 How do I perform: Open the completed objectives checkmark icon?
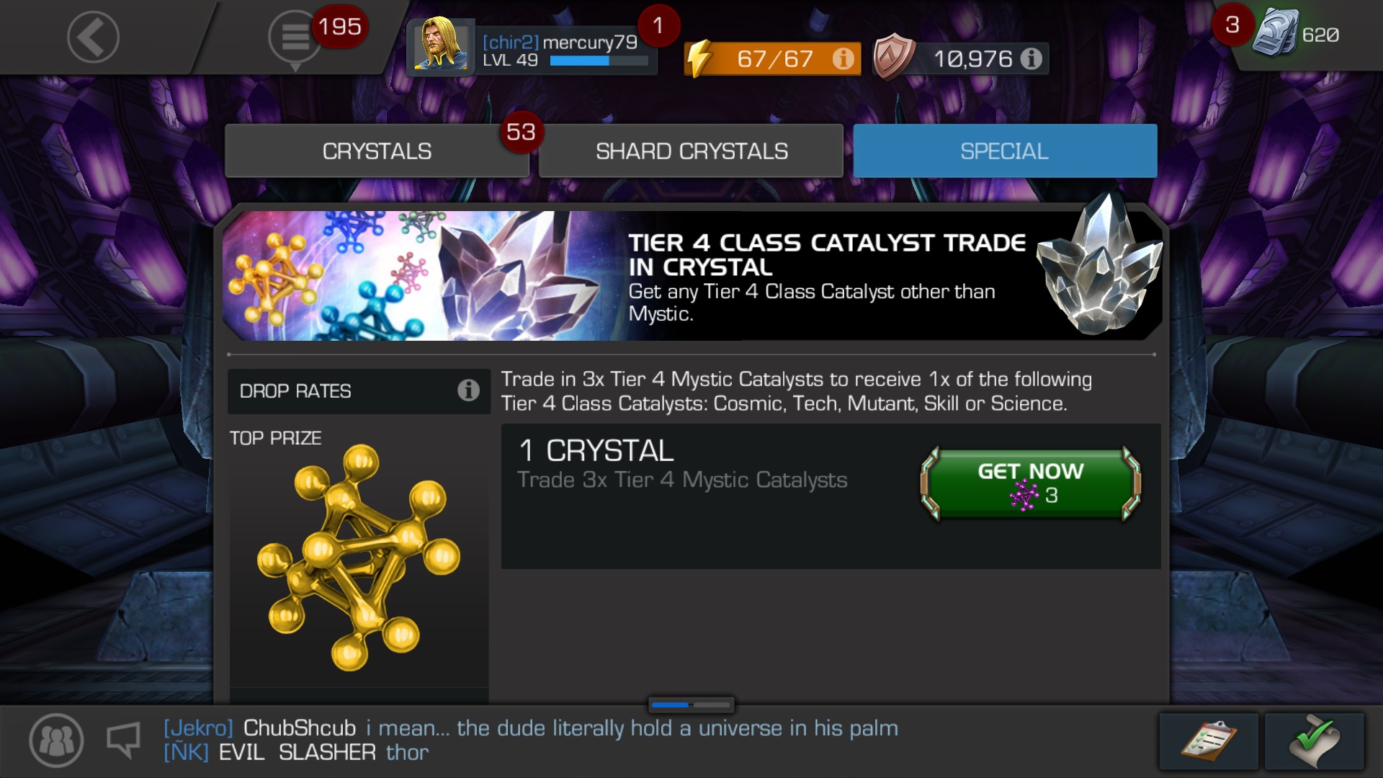click(1315, 741)
